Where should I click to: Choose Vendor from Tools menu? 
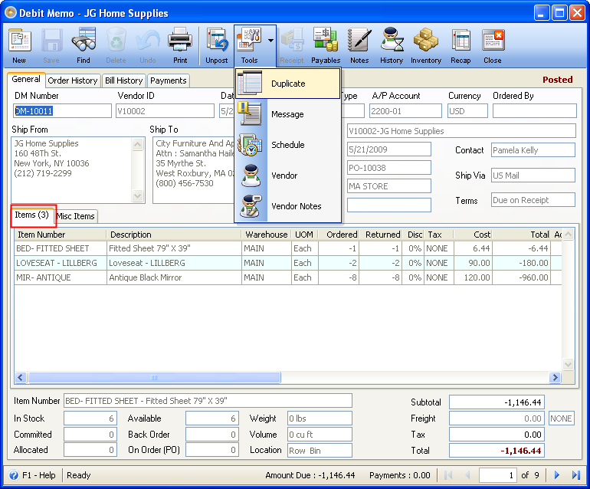[288, 176]
